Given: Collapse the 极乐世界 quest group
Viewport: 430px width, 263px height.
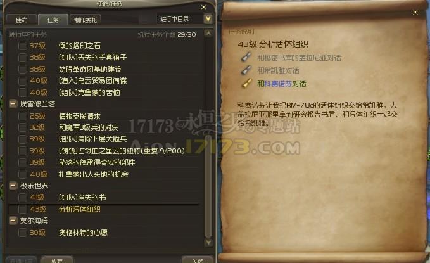Looking at the screenshot, I should click(13, 186).
